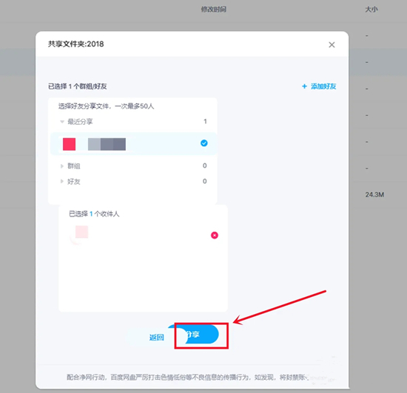Click the 选择好友分享文件 hint text
407x393 pixels.
point(106,106)
